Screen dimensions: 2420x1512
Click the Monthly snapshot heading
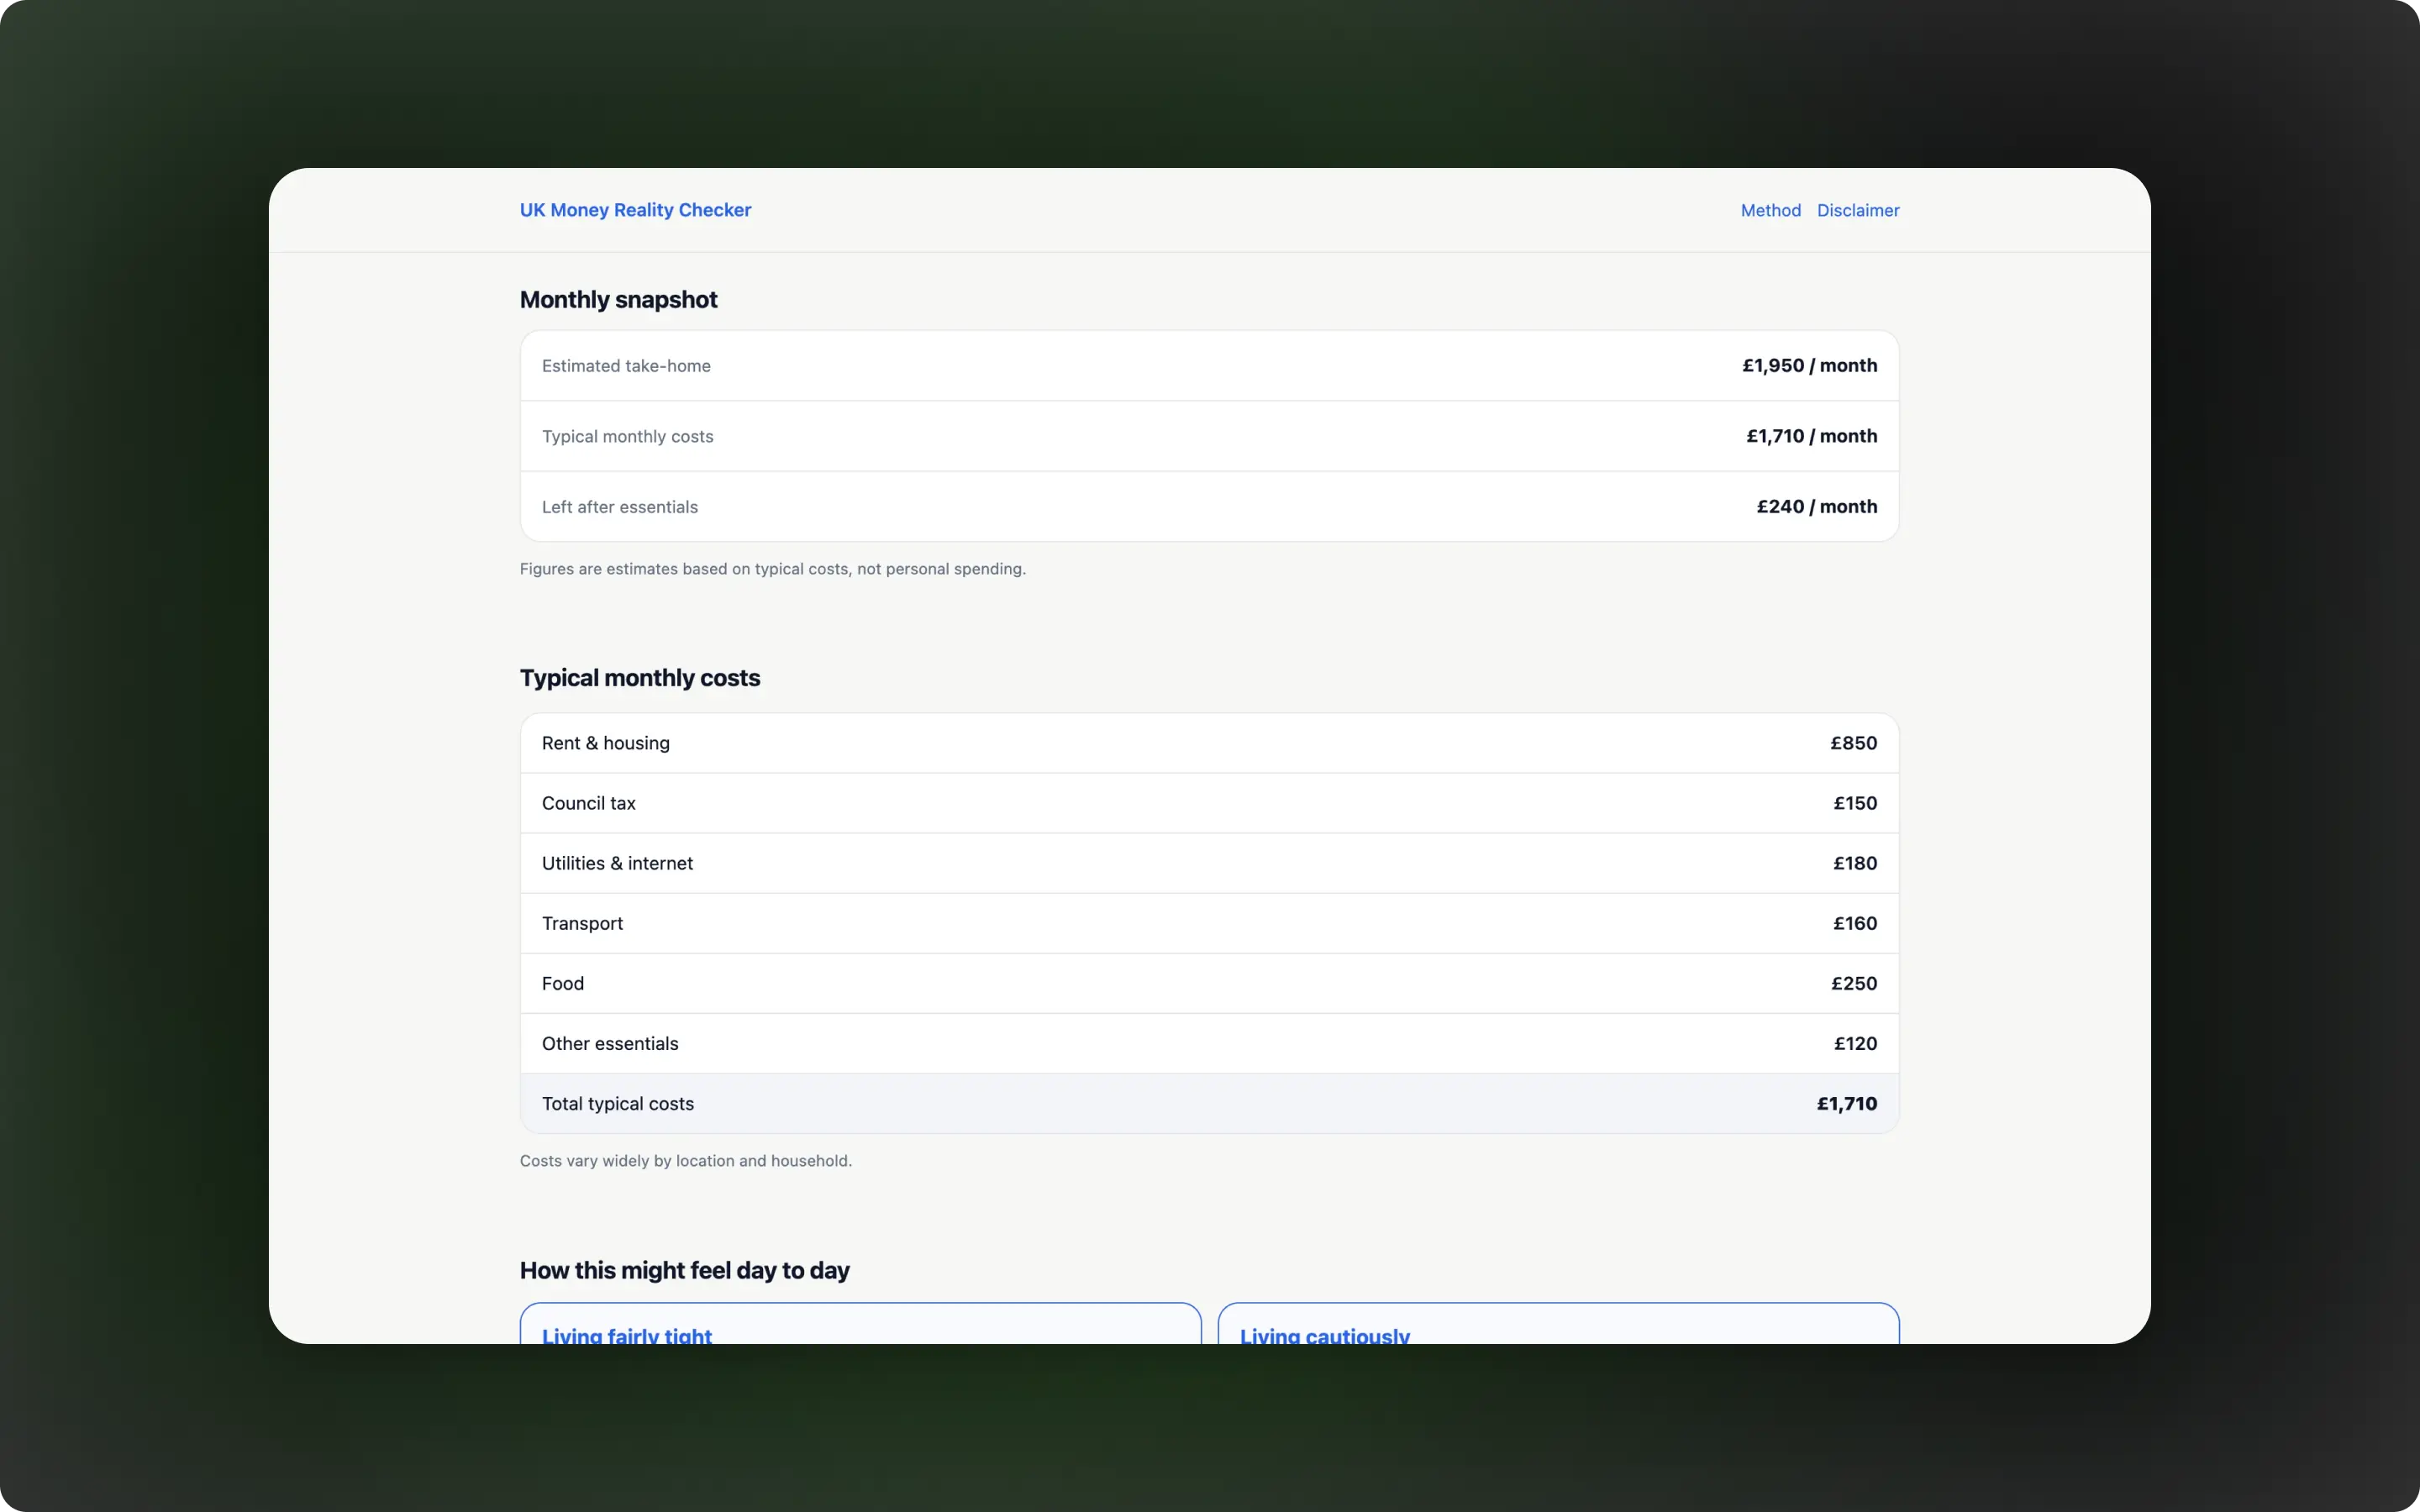click(618, 300)
